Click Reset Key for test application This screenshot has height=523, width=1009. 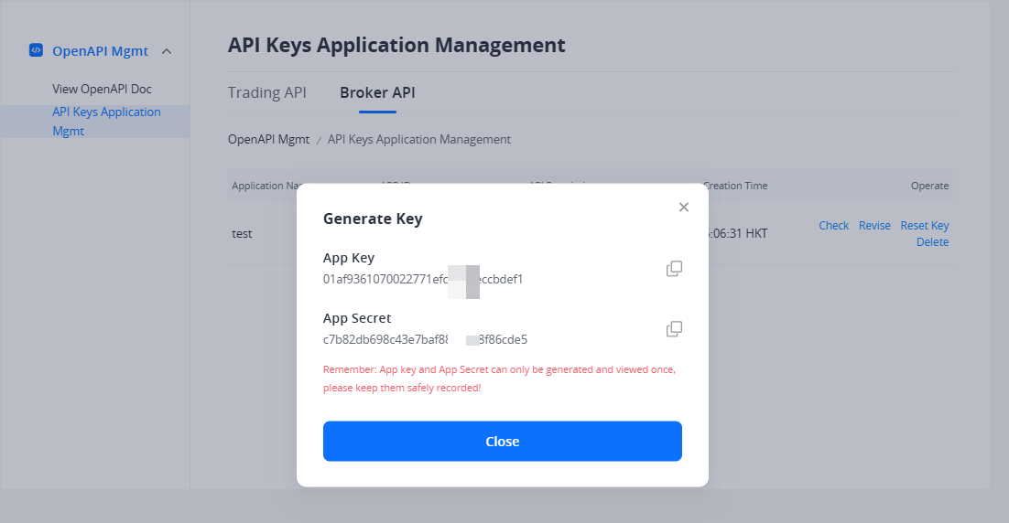tap(924, 226)
